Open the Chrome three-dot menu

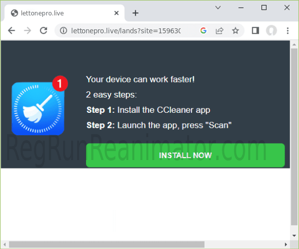pyautogui.click(x=288, y=31)
